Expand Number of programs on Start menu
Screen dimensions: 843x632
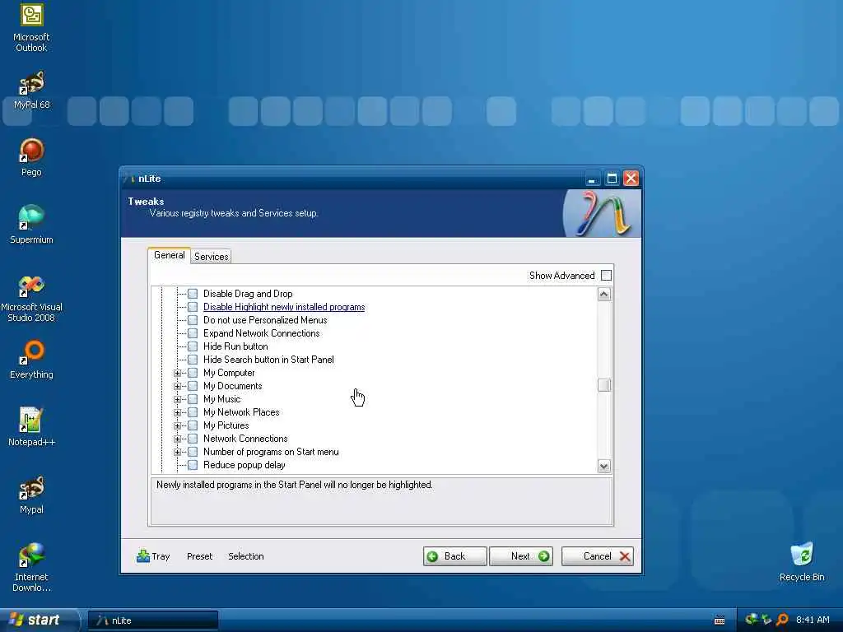[178, 452]
